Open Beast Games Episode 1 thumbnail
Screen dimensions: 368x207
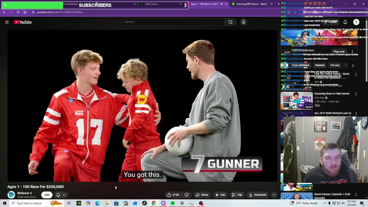296,196
